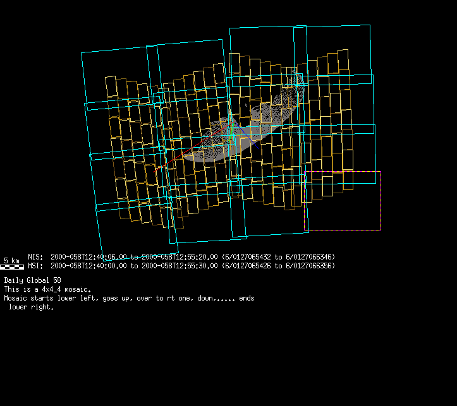This screenshot has height=406, width=457.
Task: Click 'This is a 4x4_4 mosaic.' text
Action: [47, 289]
